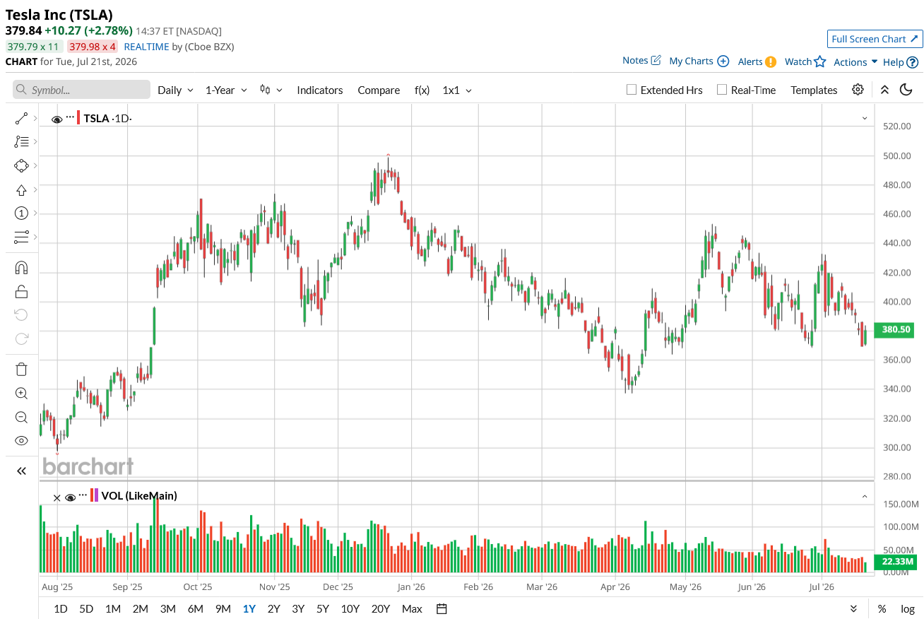
Task: Collapse the main chart pane chevron
Action: [x=865, y=118]
